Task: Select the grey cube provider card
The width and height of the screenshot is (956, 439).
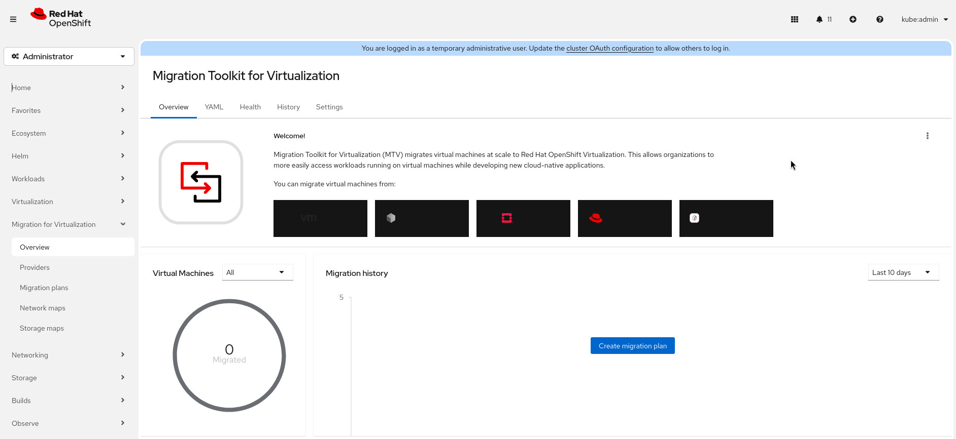Action: (422, 218)
